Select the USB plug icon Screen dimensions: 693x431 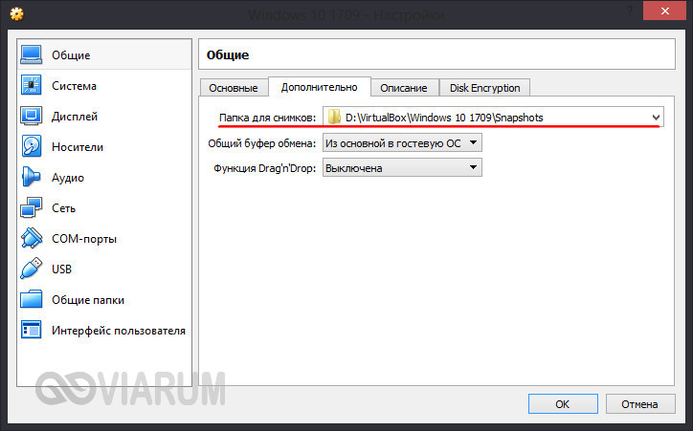(31, 269)
